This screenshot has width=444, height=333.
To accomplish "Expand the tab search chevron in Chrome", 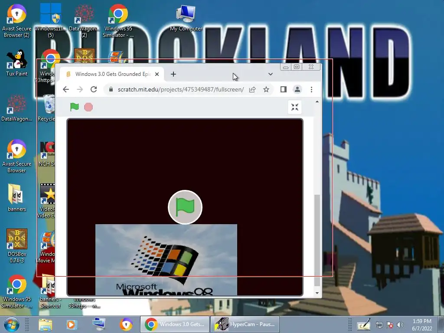I will [x=271, y=74].
